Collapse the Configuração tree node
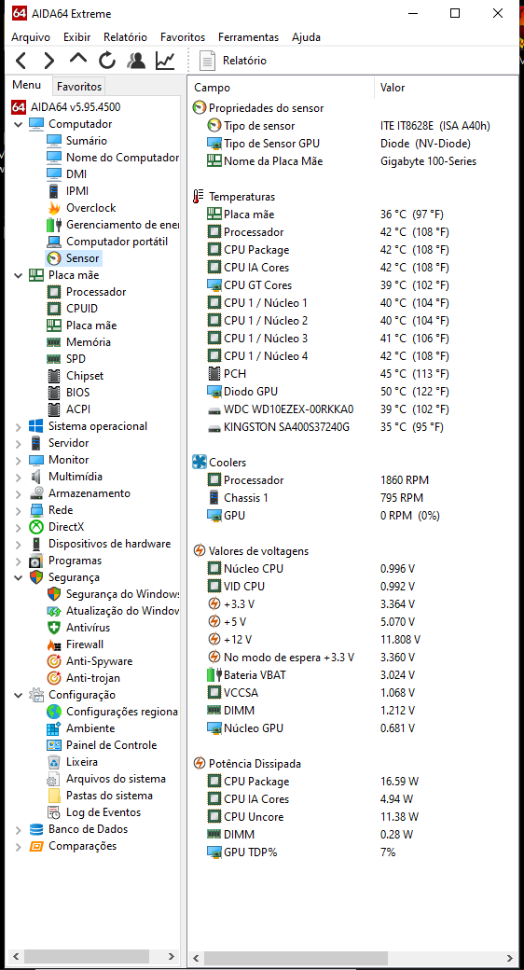Image resolution: width=524 pixels, height=970 pixels. [18, 695]
